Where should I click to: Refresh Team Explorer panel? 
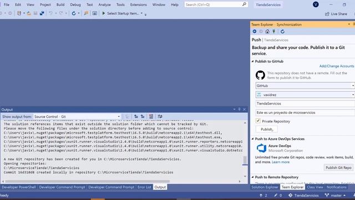pyautogui.click(x=282, y=31)
